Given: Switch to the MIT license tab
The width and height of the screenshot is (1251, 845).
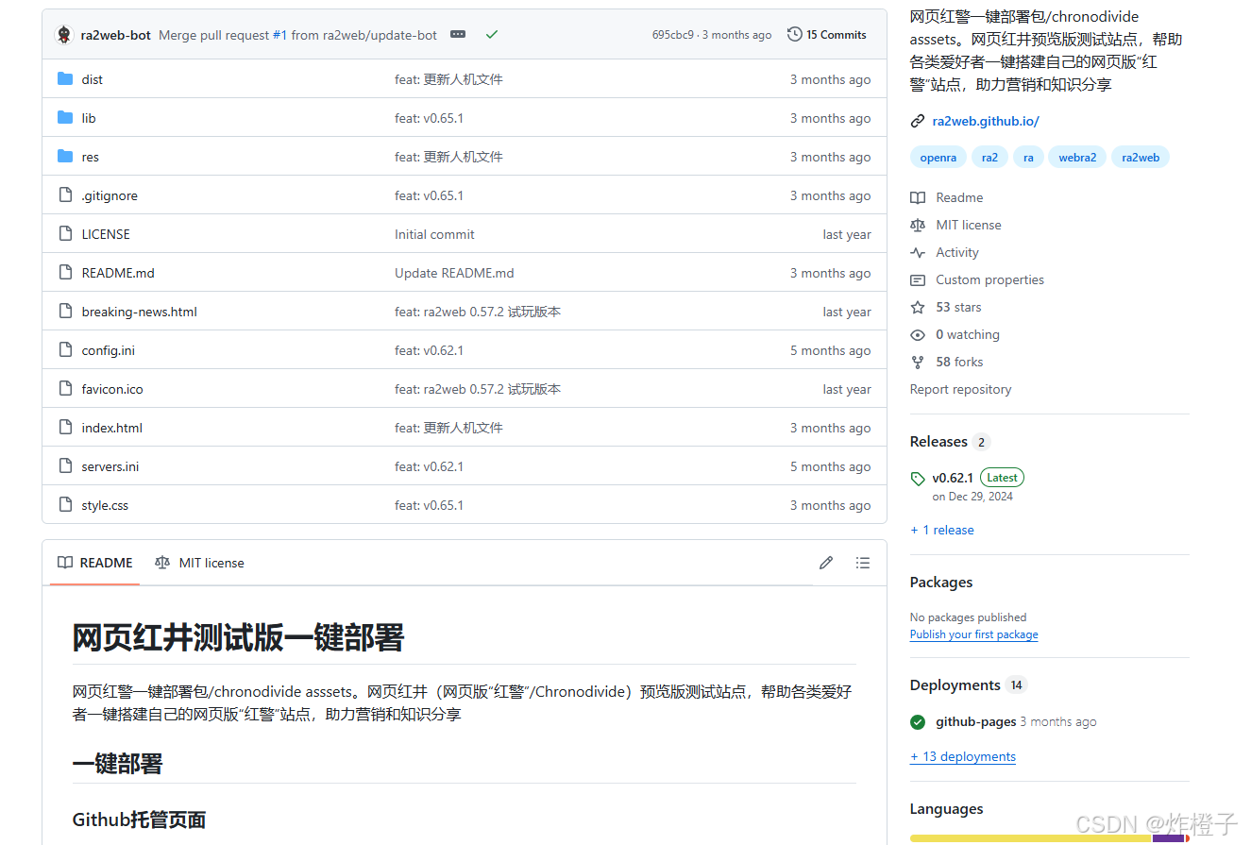Looking at the screenshot, I should coord(199,563).
